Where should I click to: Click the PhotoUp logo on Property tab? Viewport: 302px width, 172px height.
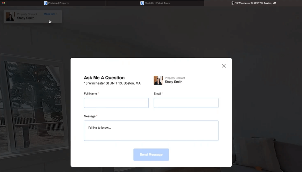(45, 3)
